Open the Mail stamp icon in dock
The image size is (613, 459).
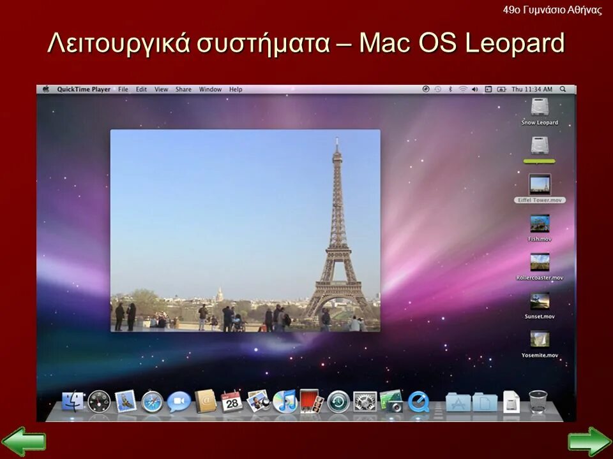[x=126, y=401]
